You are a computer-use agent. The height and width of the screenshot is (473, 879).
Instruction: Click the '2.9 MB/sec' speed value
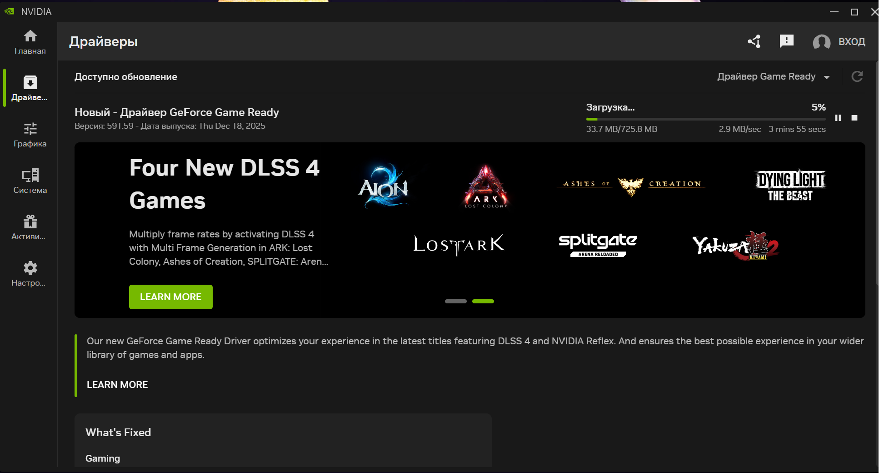tap(740, 129)
